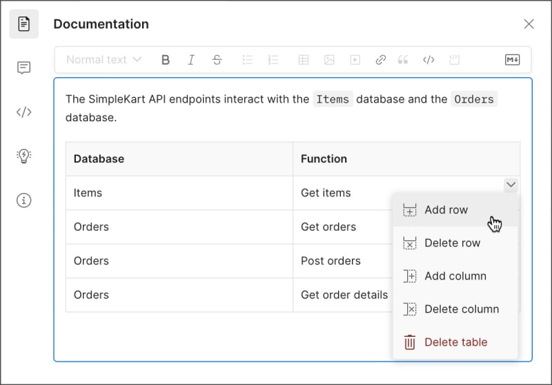Open the Code snippet sidebar icon

(x=24, y=112)
